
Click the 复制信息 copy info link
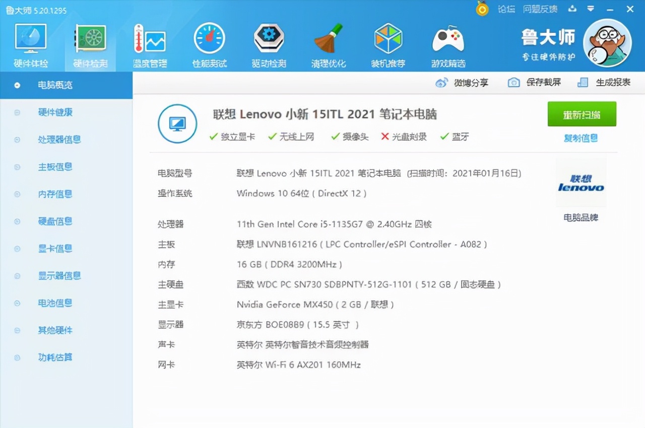[x=580, y=137]
